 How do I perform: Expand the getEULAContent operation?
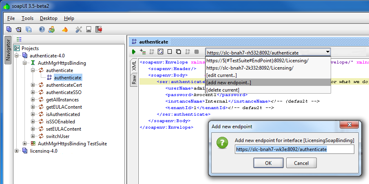(33, 107)
